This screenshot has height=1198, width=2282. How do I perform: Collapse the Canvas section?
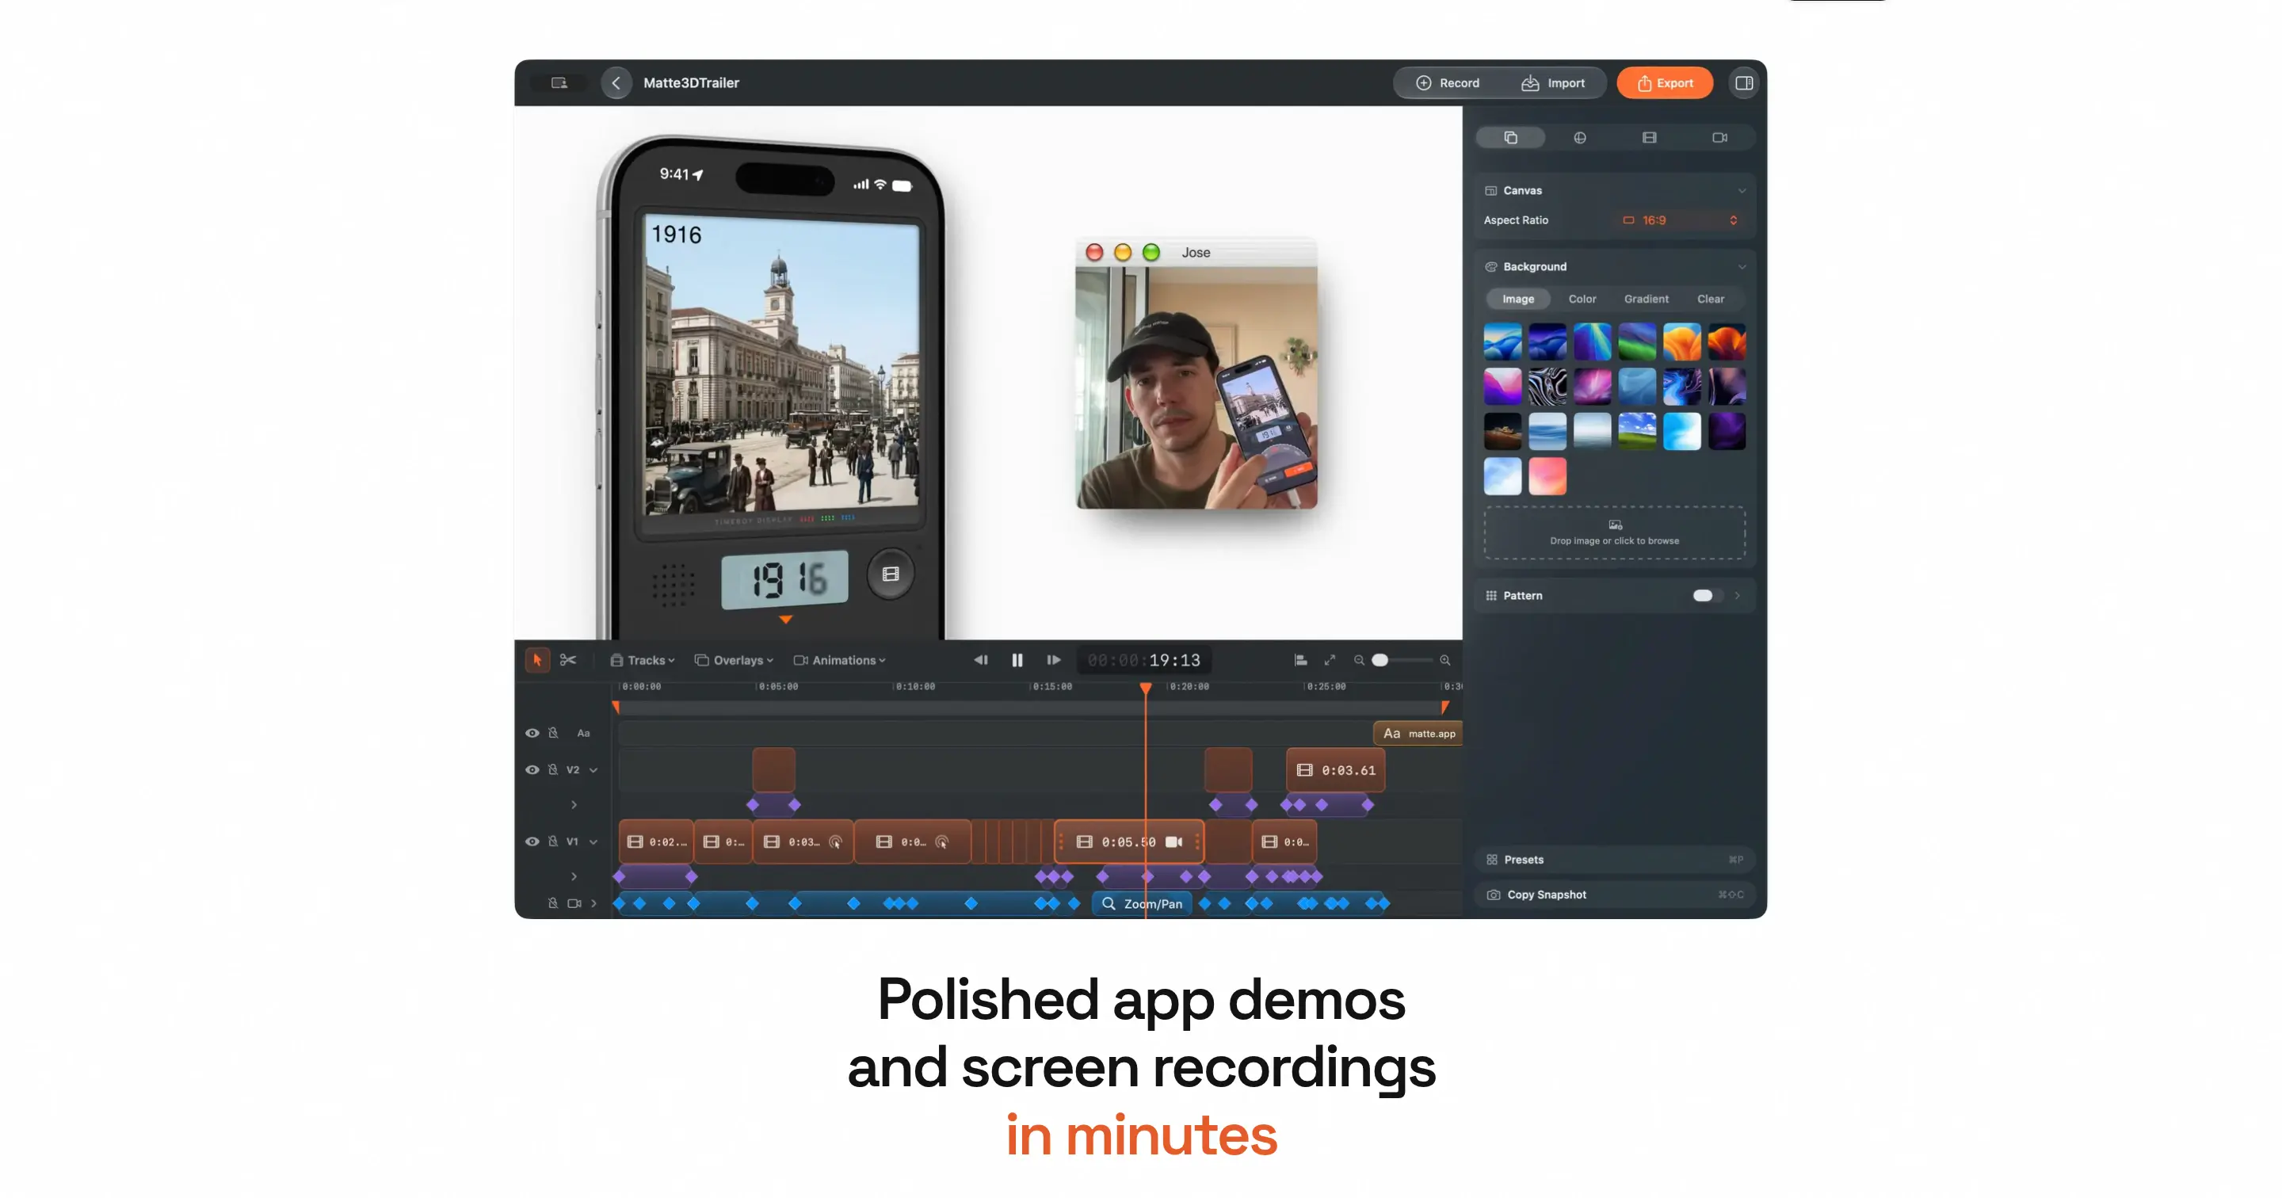[x=1742, y=190]
